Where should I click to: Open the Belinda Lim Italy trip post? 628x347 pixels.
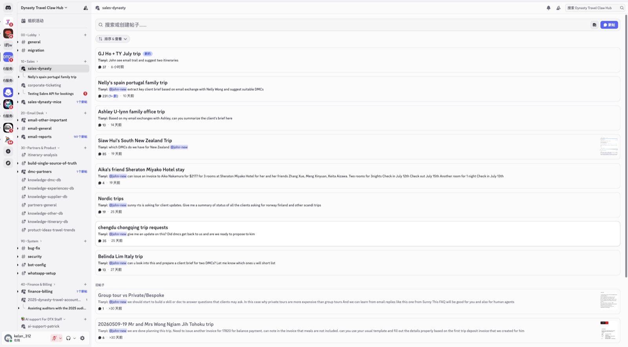(358, 263)
